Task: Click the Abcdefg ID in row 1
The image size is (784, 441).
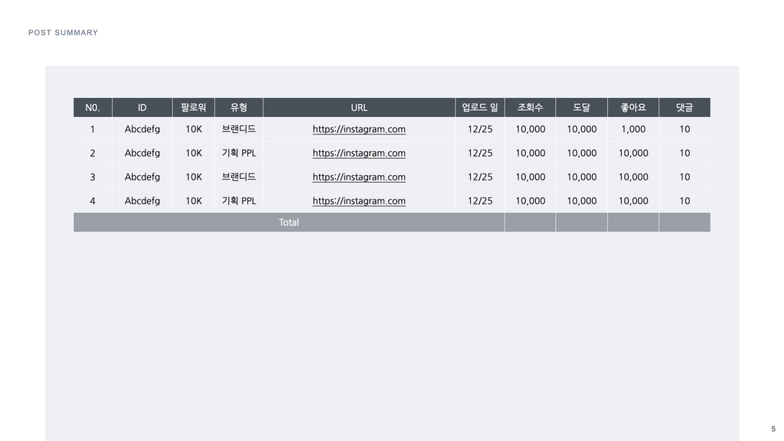Action: (142, 129)
